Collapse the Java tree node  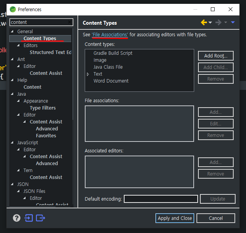click(x=12, y=94)
